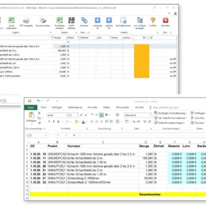Switch to the Überprüfen ribbon tab
This screenshot has height=206, width=206.
123,107
